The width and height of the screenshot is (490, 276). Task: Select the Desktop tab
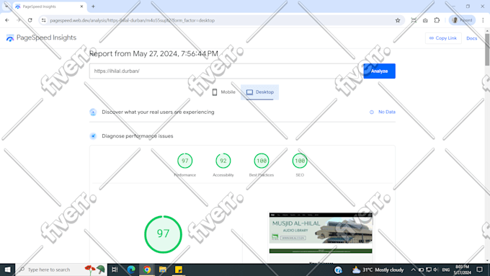259,92
